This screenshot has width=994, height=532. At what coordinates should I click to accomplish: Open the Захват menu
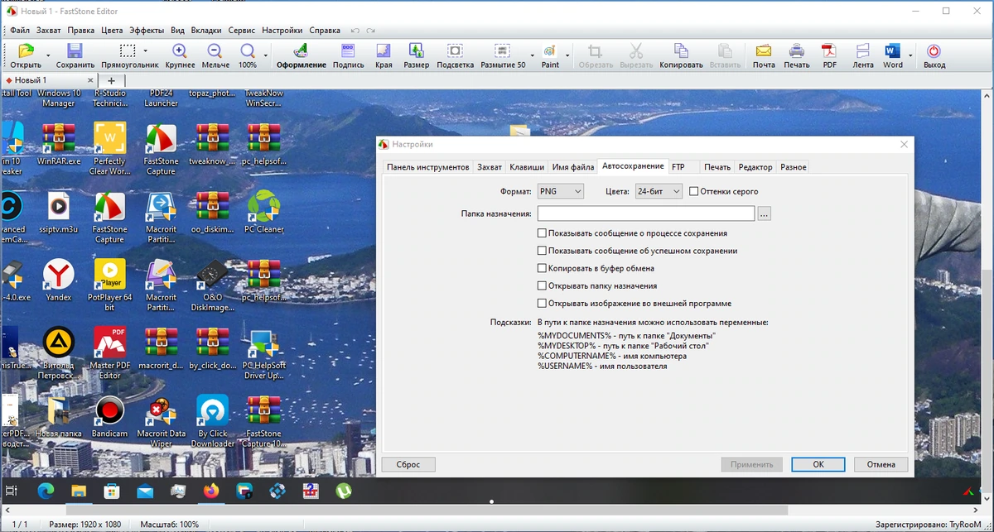coord(49,30)
